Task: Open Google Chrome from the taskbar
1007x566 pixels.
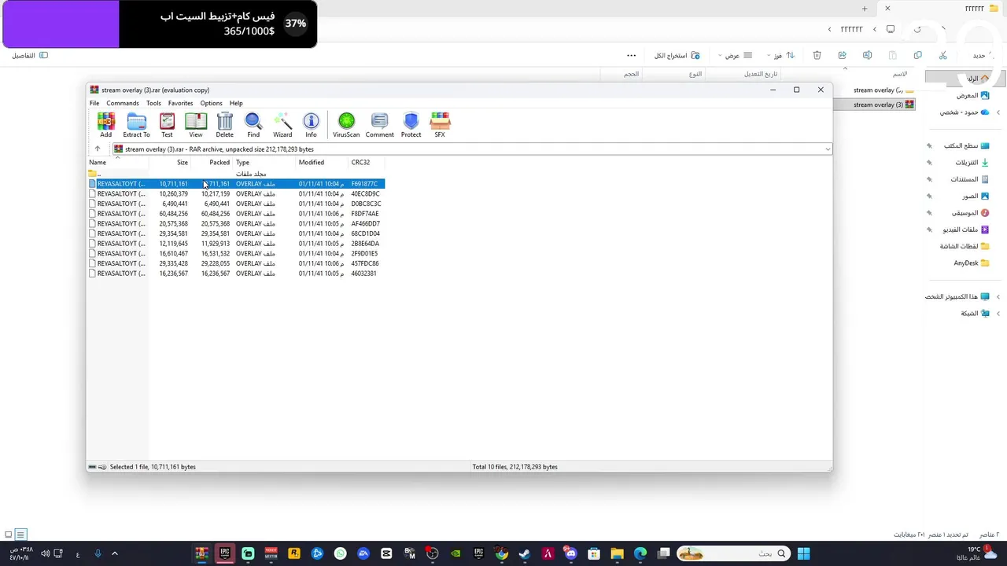Action: click(x=501, y=553)
